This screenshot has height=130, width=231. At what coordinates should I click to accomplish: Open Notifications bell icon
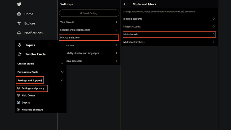click(19, 33)
